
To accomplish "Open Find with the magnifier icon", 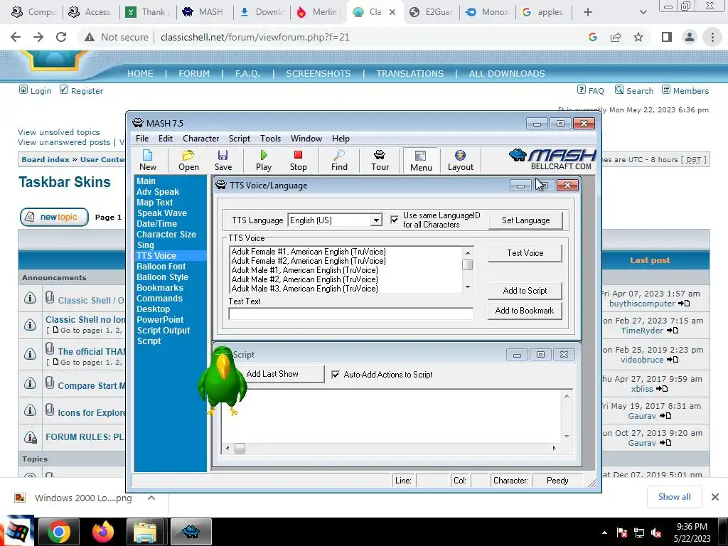I will pyautogui.click(x=339, y=160).
